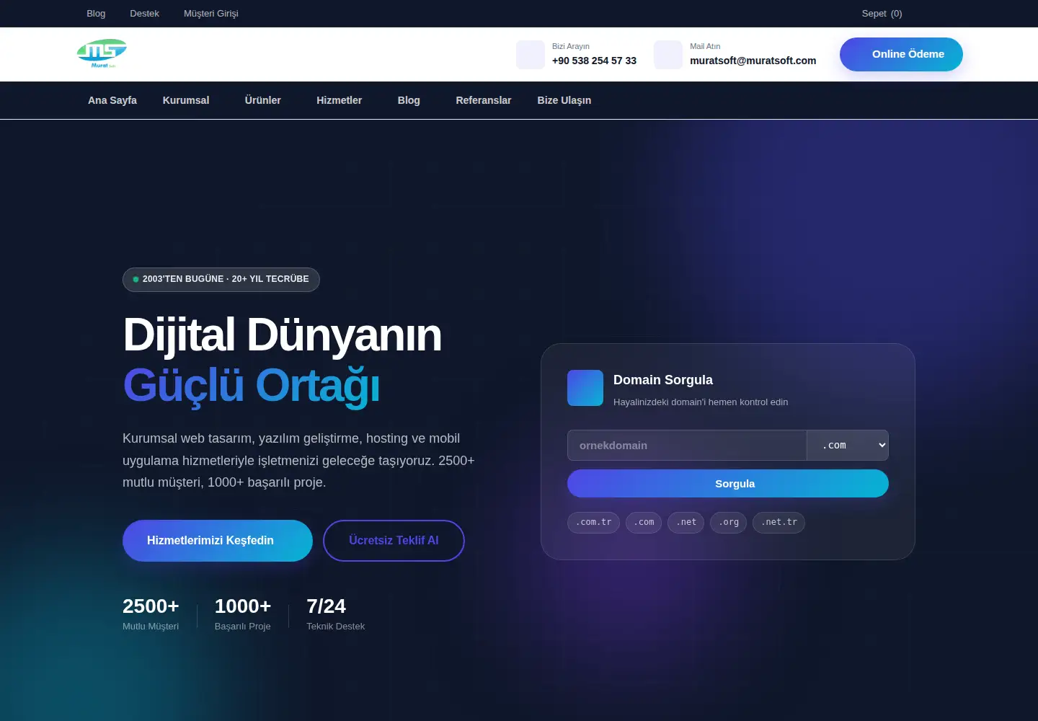Click the mail icon box beside Mail Atın
The width and height of the screenshot is (1038, 721).
(x=668, y=55)
